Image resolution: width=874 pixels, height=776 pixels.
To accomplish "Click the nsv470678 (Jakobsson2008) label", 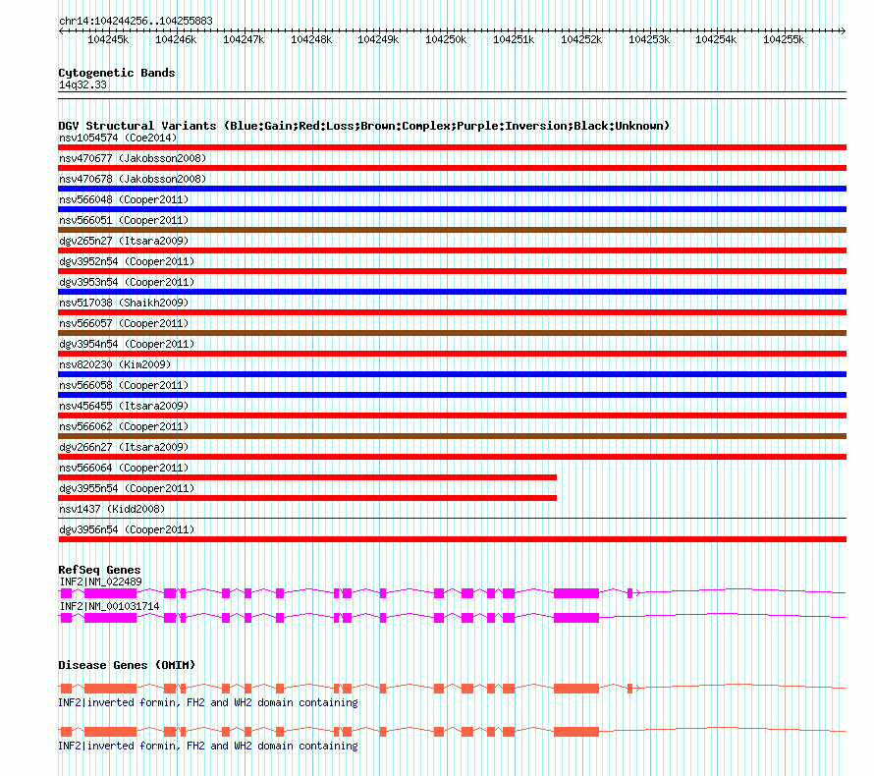I will (x=133, y=179).
